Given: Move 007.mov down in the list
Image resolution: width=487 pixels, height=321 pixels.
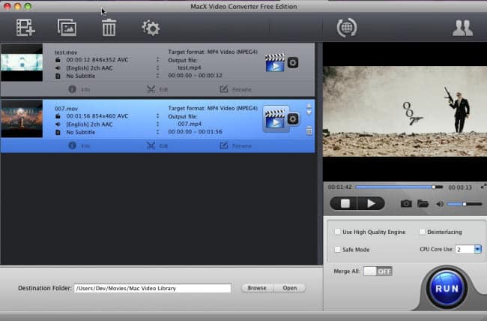Looking at the screenshot, I should [x=309, y=112].
